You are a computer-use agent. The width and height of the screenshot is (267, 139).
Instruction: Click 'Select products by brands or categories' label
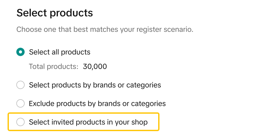(x=95, y=85)
